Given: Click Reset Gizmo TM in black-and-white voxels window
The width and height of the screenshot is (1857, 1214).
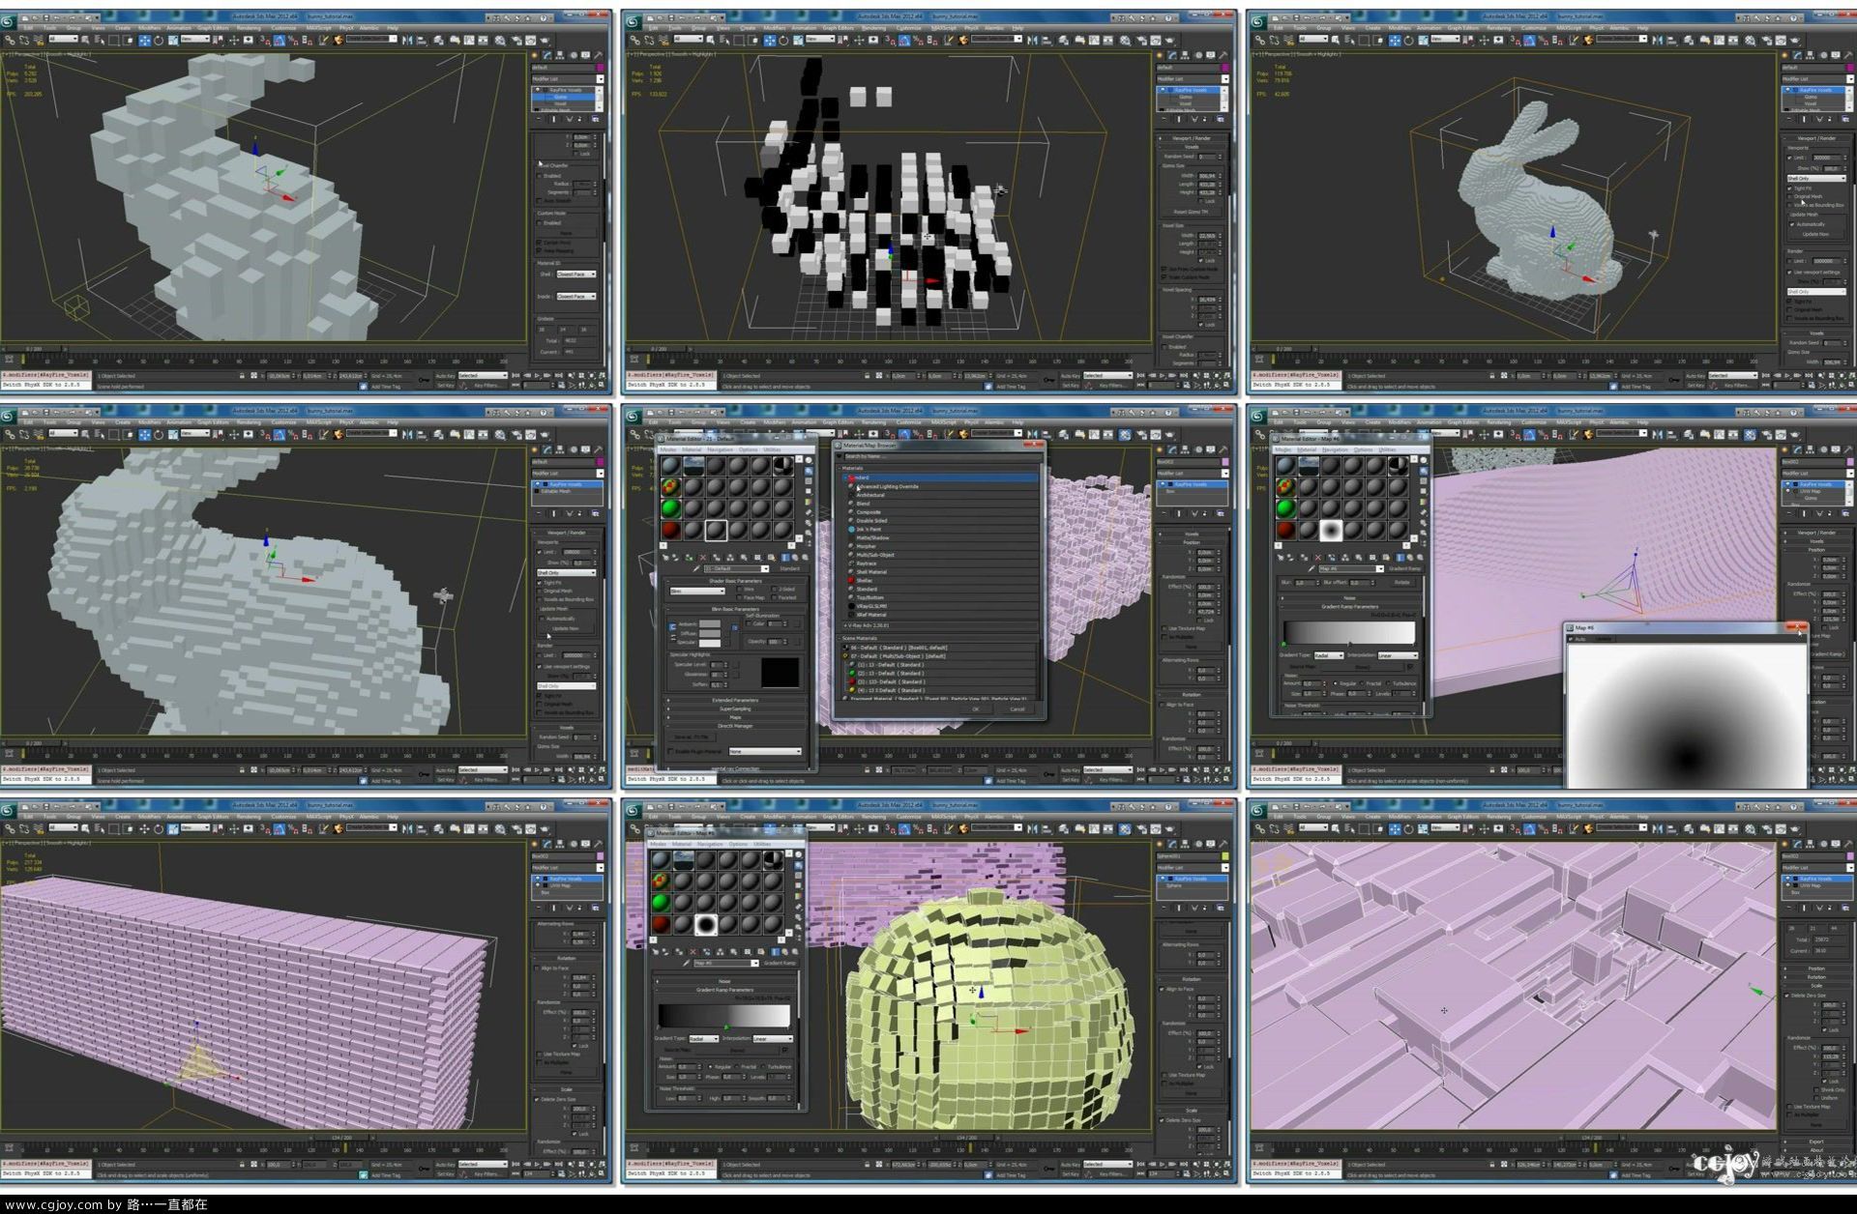Looking at the screenshot, I should pyautogui.click(x=1191, y=212).
